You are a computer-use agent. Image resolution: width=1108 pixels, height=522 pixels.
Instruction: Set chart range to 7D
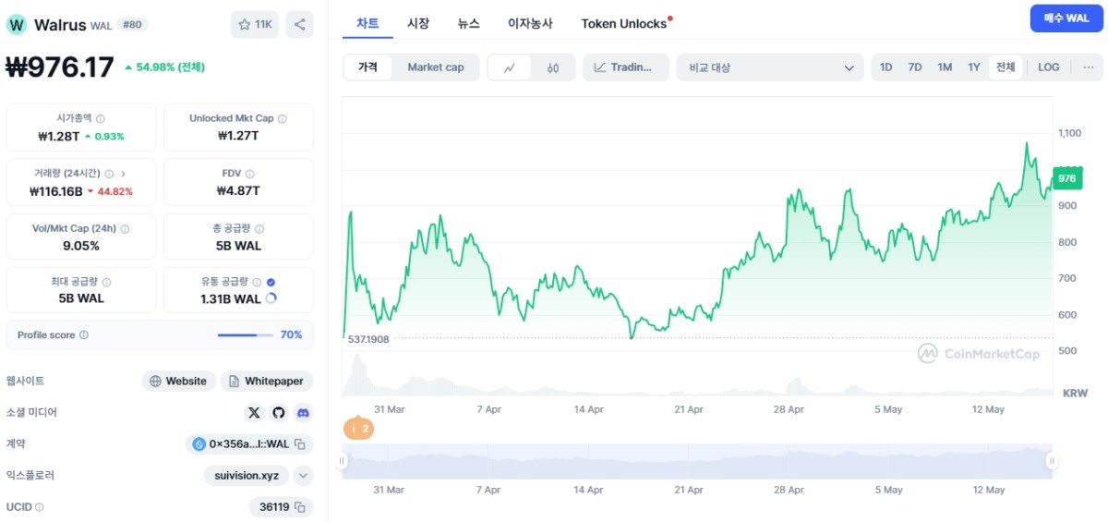point(915,67)
